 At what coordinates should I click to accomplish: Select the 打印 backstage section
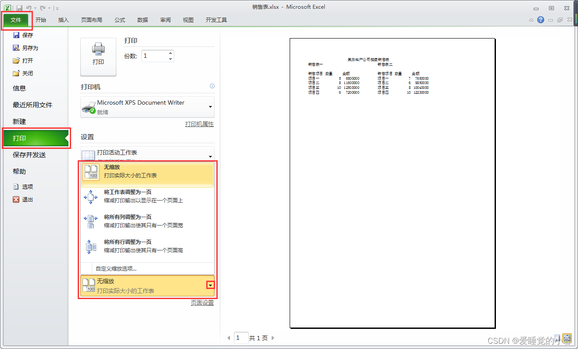[x=35, y=138]
